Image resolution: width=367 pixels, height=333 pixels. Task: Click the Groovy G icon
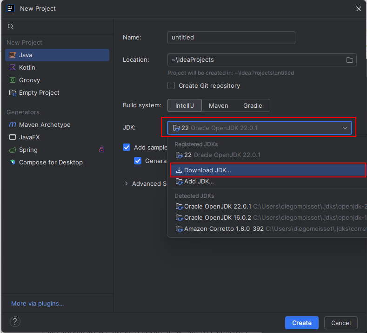[13, 80]
